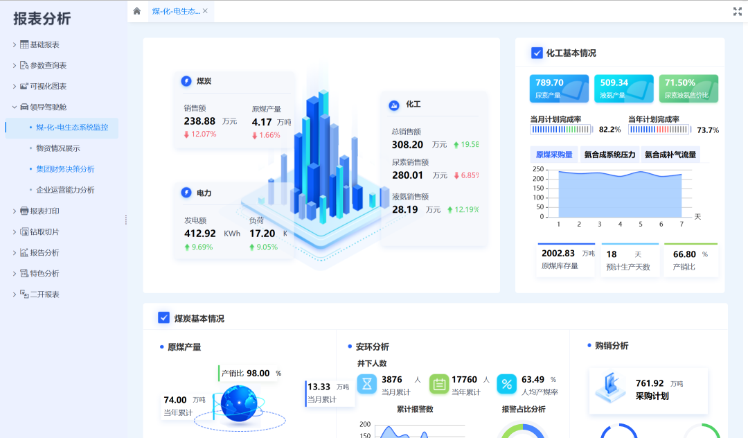Click the 化工 card flask icon

(394, 105)
